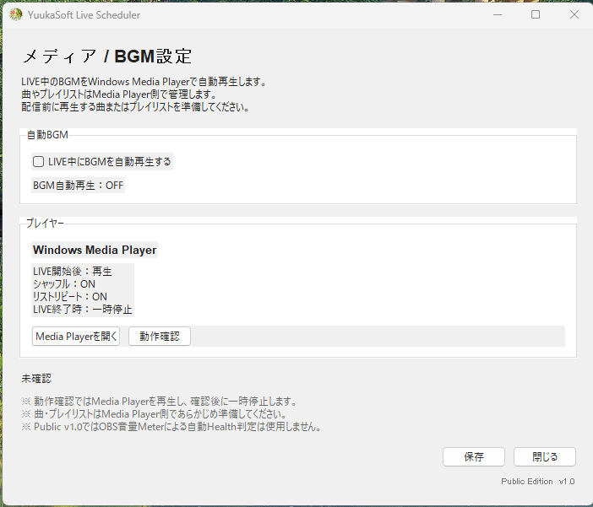Viewport: 593px width, 507px height.
Task: Save settings with the 保存 button
Action: 474,456
